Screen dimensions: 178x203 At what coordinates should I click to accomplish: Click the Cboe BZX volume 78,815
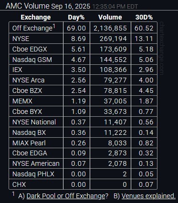(115, 91)
